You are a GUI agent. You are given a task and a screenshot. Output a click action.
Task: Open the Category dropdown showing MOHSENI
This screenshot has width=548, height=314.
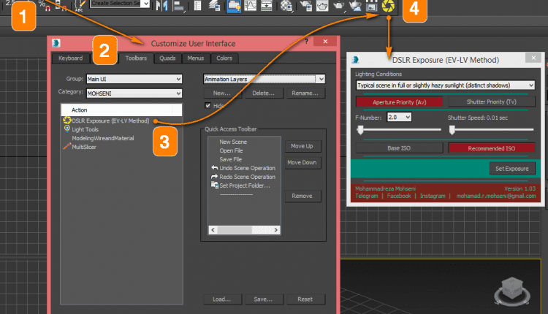134,93
